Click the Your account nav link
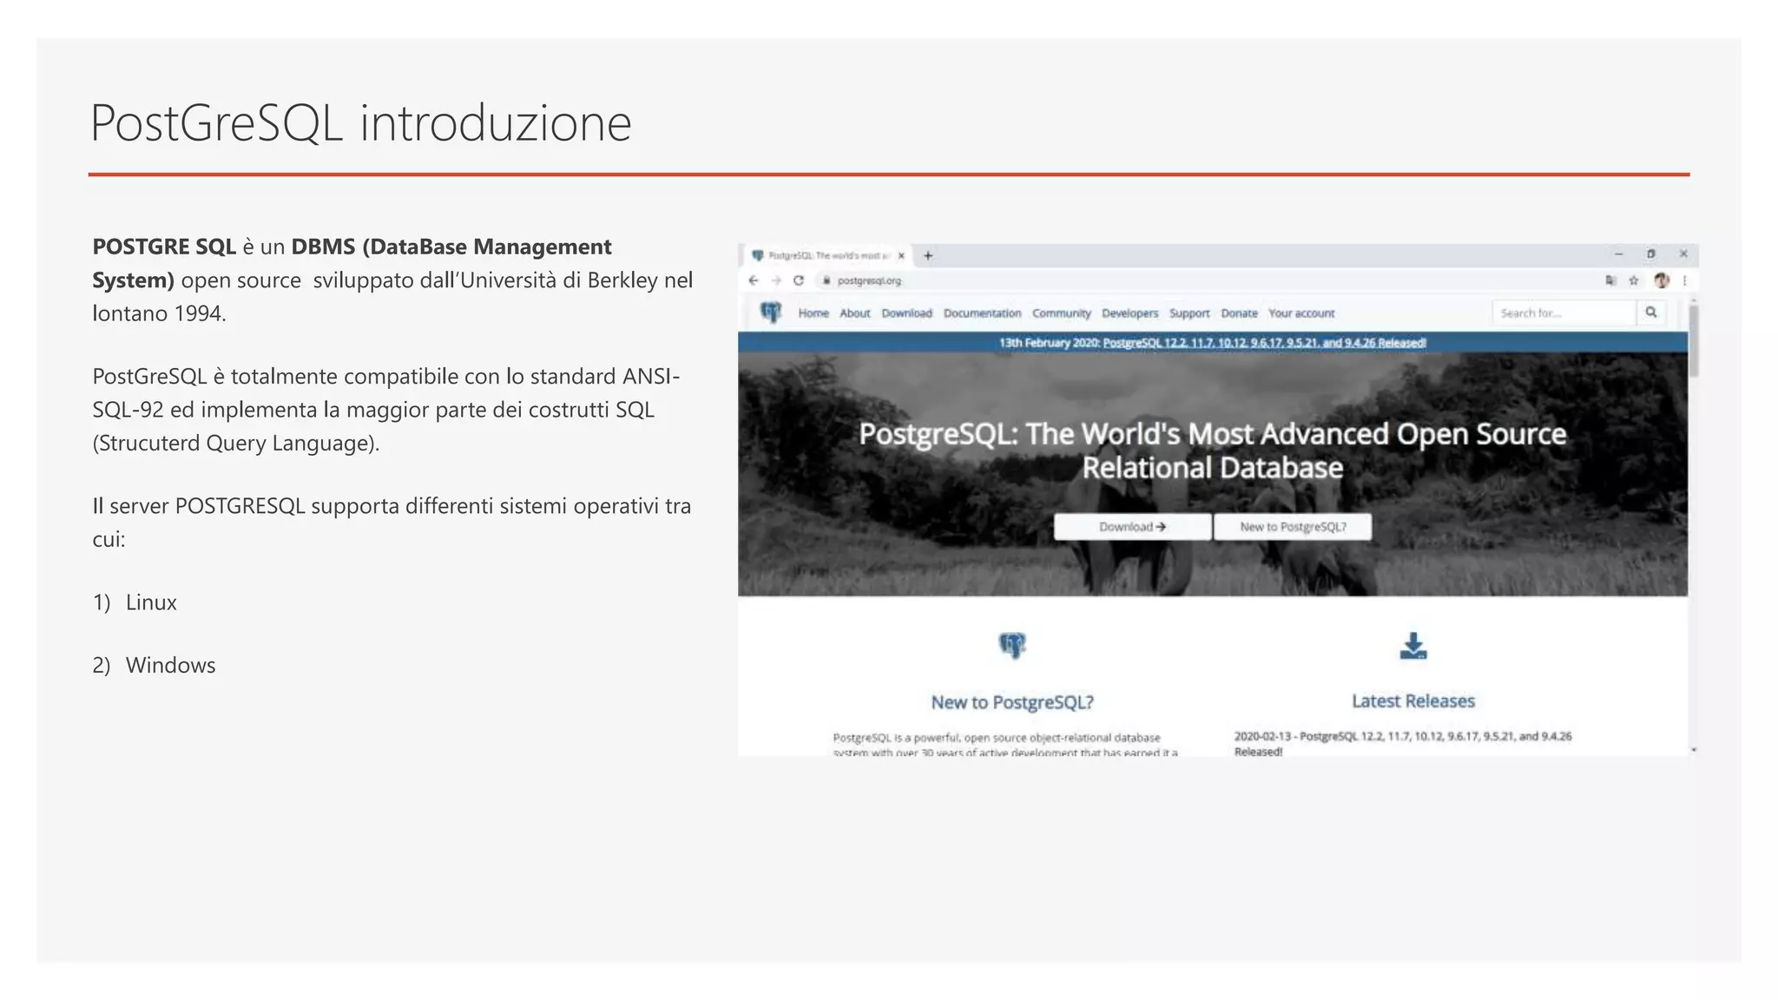The height and width of the screenshot is (1000, 1778). click(x=1301, y=313)
